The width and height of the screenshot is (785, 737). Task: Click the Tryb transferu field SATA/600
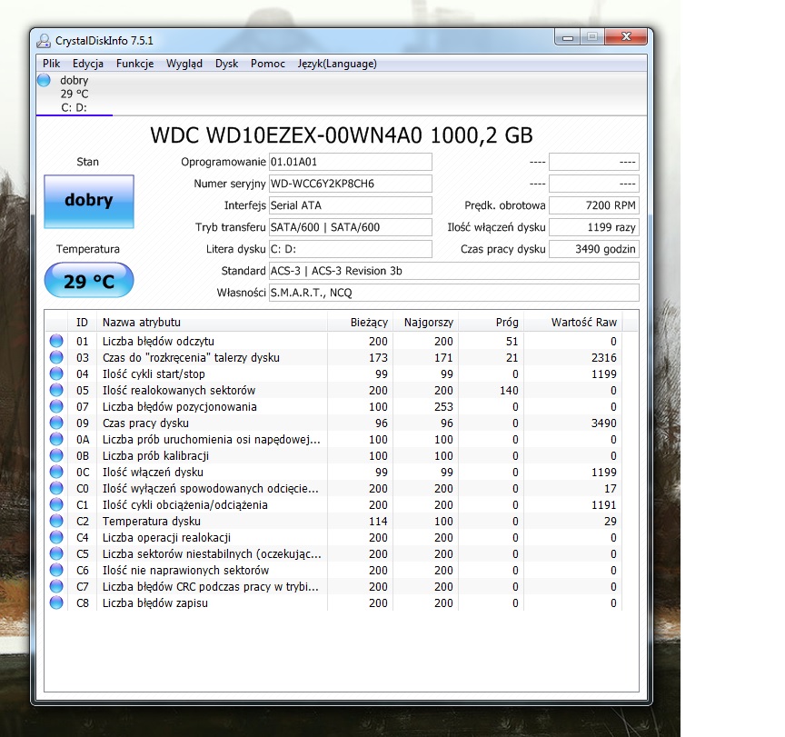(351, 227)
